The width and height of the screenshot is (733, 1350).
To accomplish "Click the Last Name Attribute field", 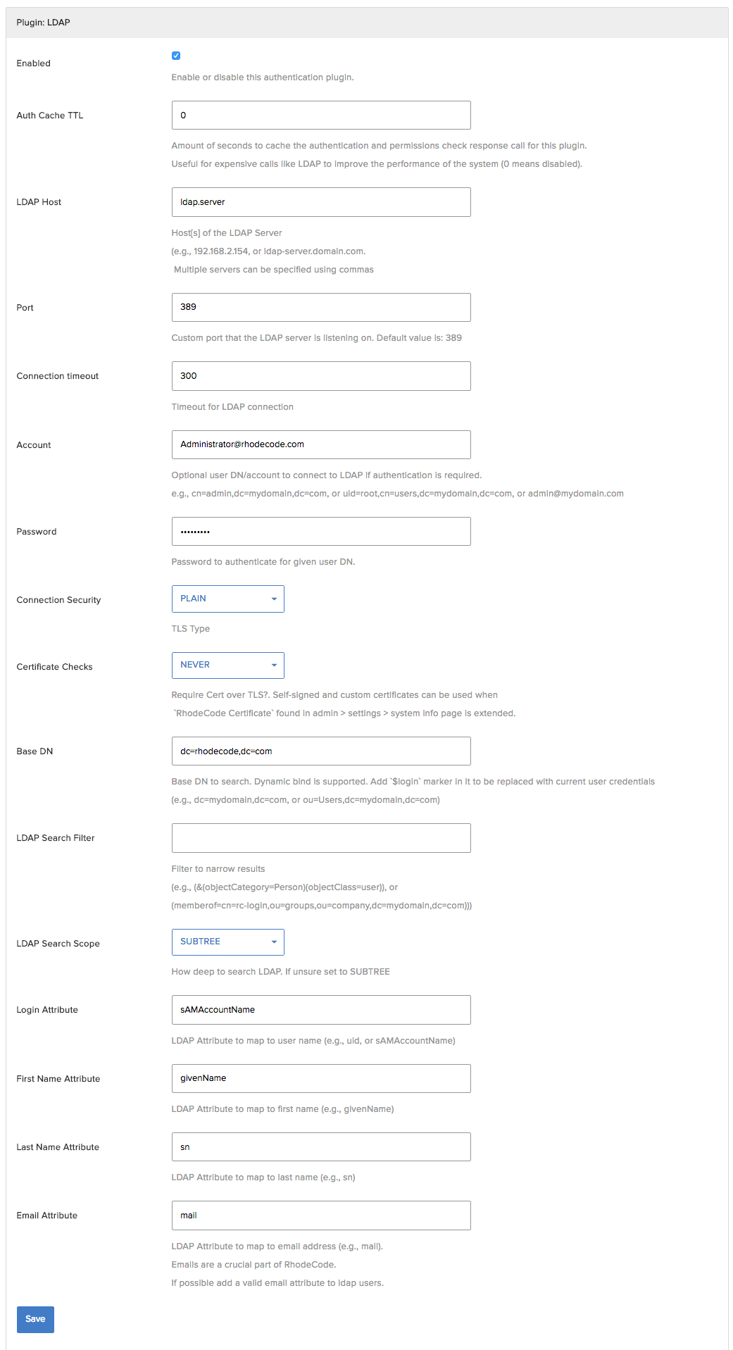I will (321, 1146).
